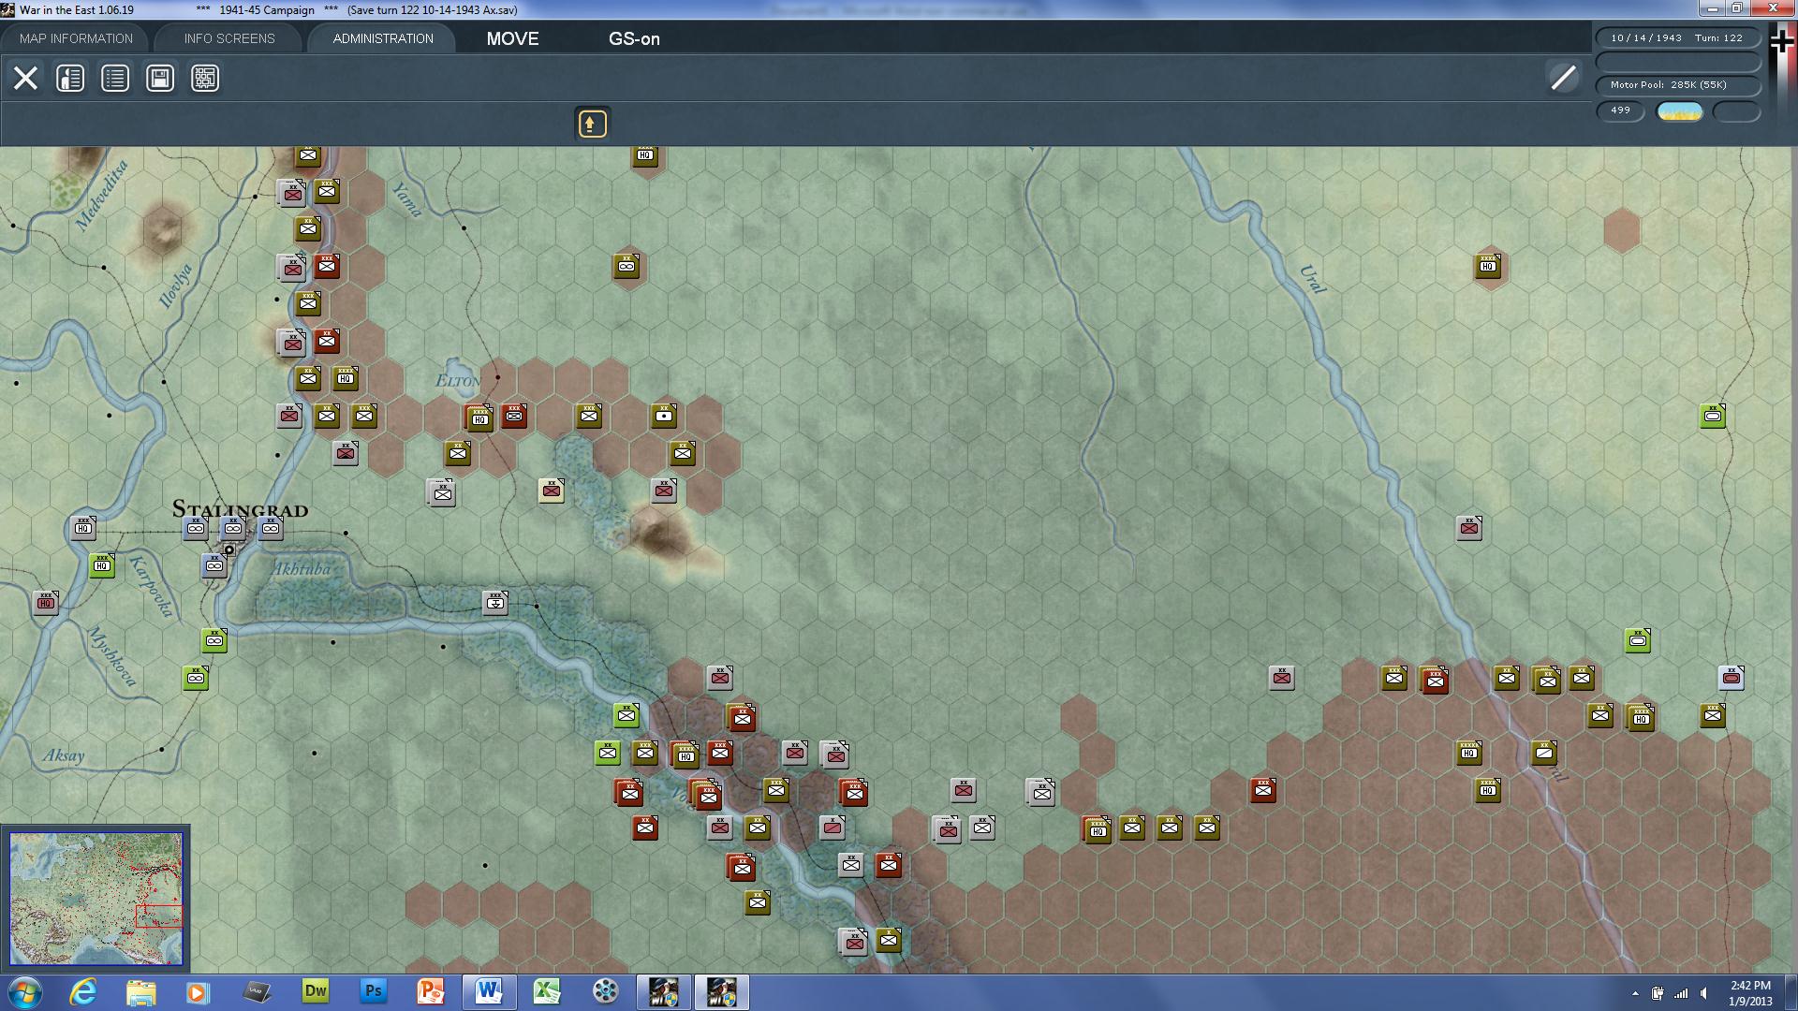Image resolution: width=1798 pixels, height=1011 pixels.
Task: Open the preferences screen icon with person and list
Action: 70,78
